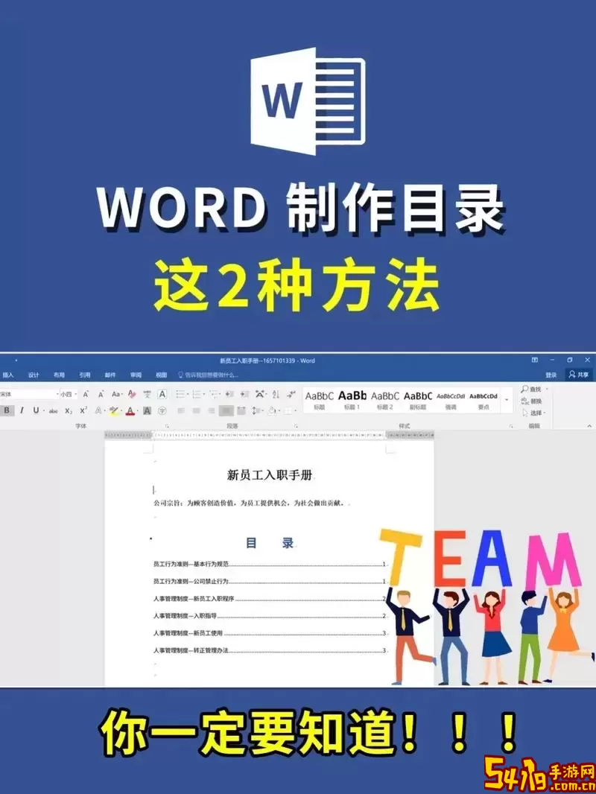Image resolution: width=596 pixels, height=794 pixels.
Task: Apply 标题 2 style in gallery
Action: tap(385, 400)
